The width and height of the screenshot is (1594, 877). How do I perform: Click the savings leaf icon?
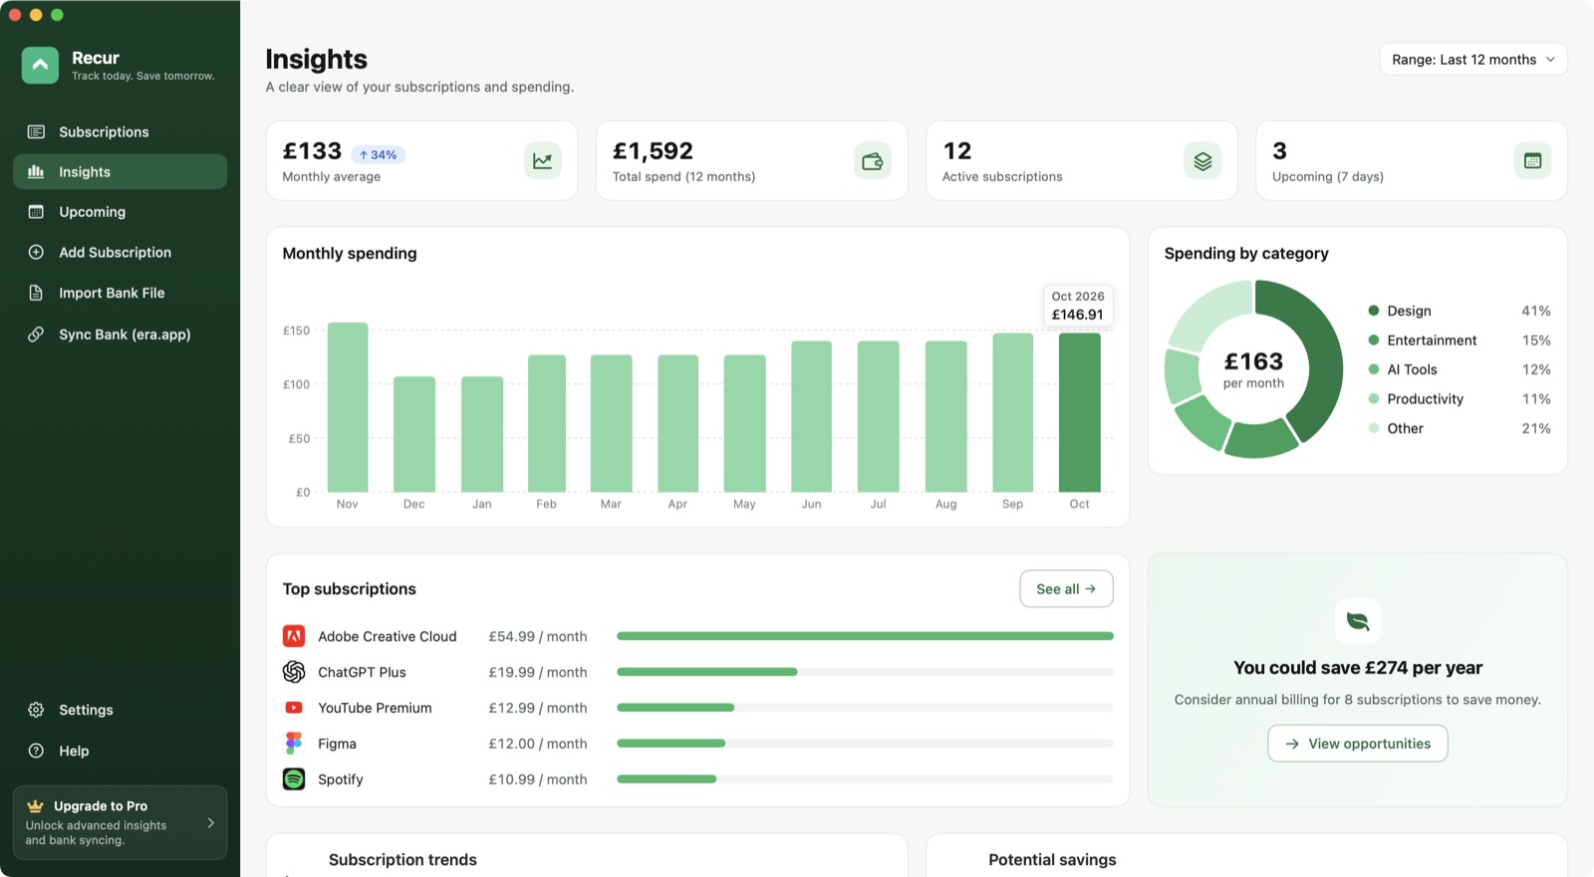(1357, 621)
